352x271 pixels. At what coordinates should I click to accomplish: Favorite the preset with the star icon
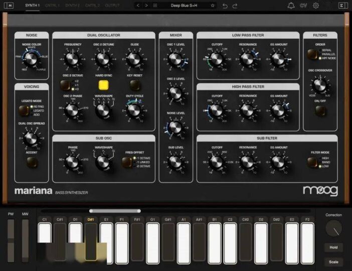click(x=213, y=6)
